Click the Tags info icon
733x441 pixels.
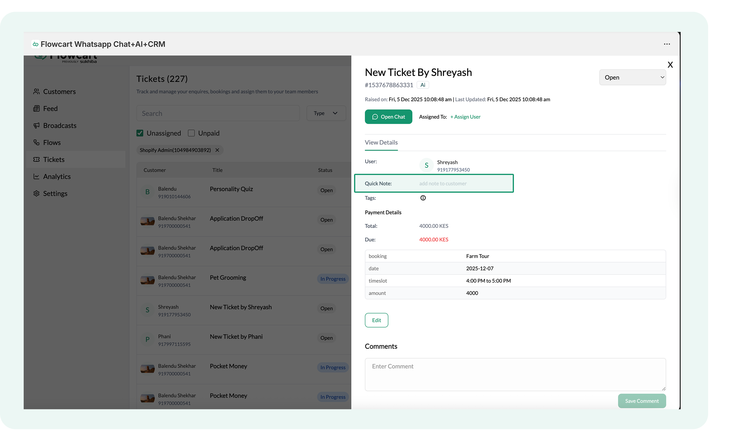(423, 198)
